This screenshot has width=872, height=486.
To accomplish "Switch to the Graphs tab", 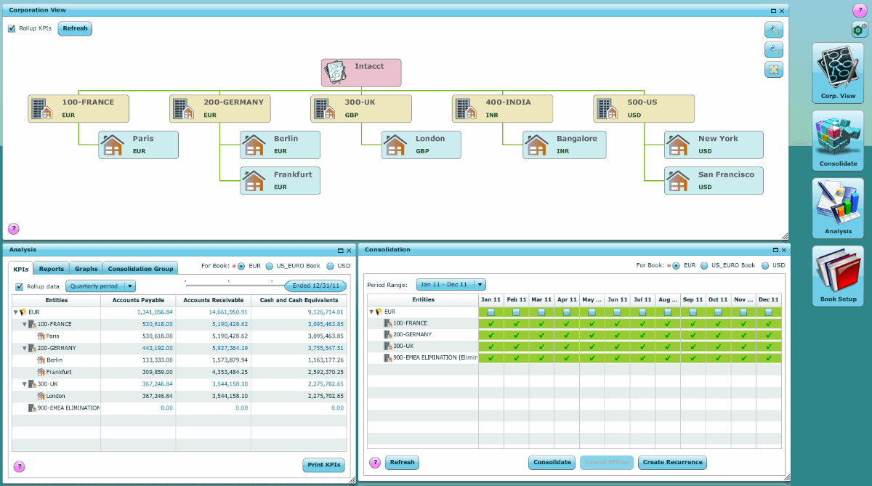I will click(86, 269).
